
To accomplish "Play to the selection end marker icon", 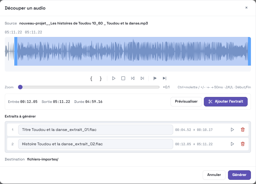I will click(x=165, y=78).
